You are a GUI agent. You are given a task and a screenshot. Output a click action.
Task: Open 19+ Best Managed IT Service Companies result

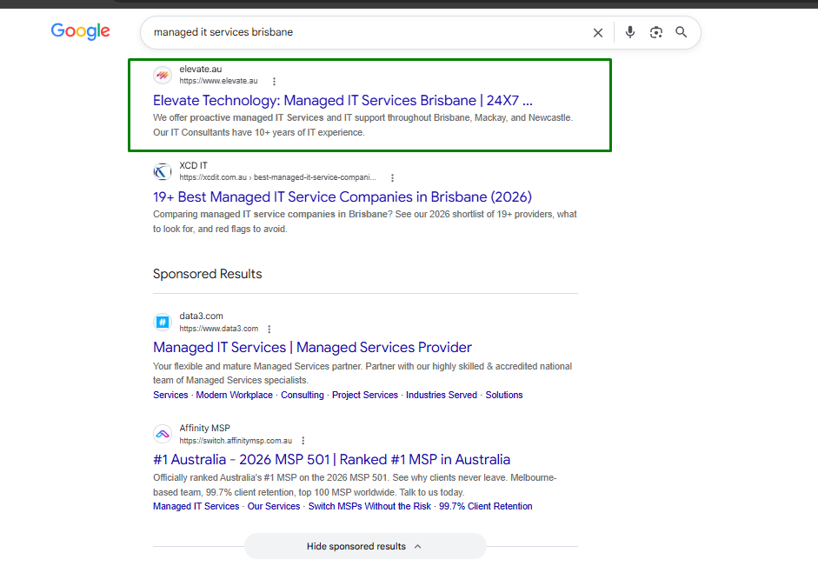(x=342, y=196)
